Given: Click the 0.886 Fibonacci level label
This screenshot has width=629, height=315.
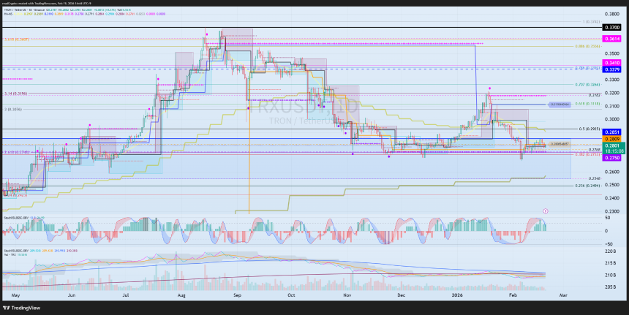Looking at the screenshot, I should coord(588,46).
